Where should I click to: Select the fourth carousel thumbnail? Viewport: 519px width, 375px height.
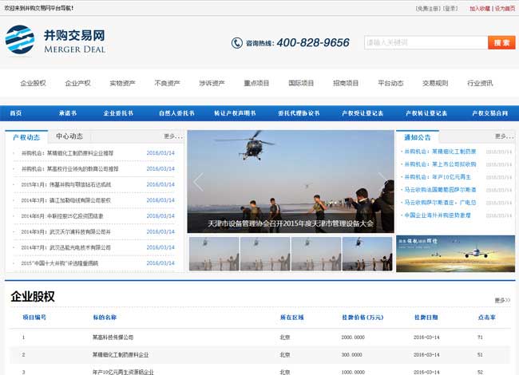367,254
